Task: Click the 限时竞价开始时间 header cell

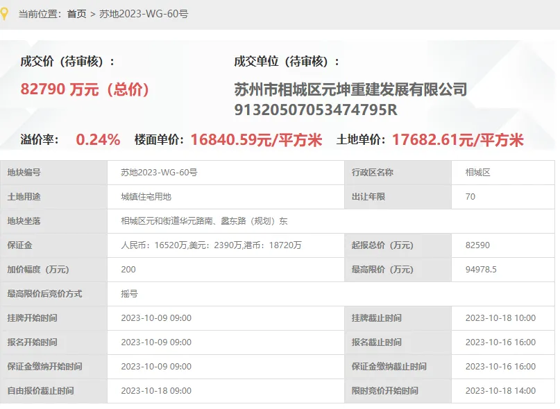Action: pyautogui.click(x=398, y=391)
